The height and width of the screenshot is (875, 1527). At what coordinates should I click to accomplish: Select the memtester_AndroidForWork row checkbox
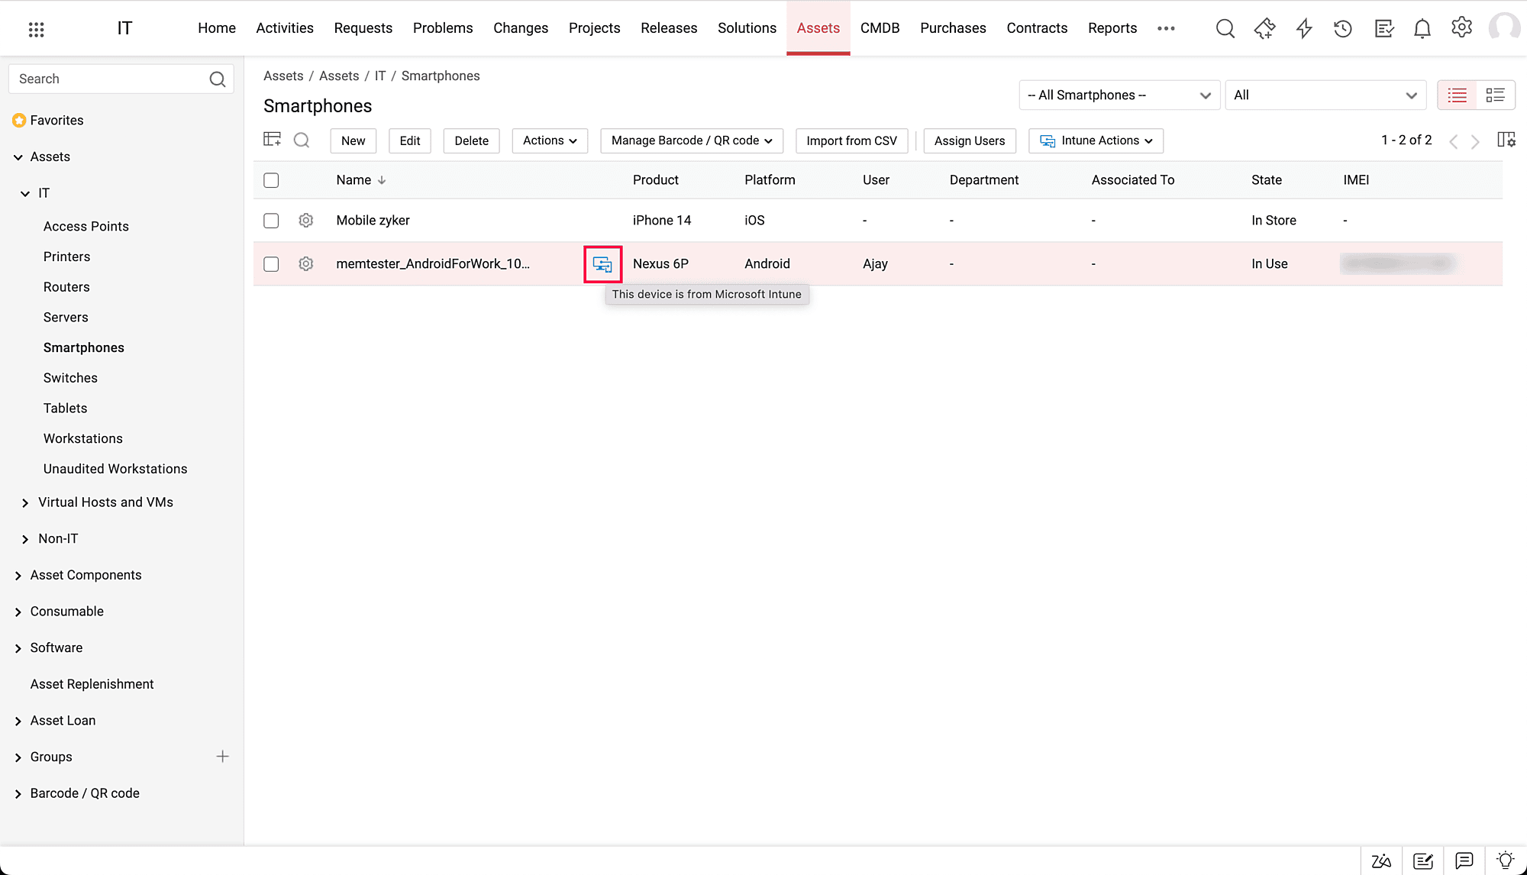[271, 264]
